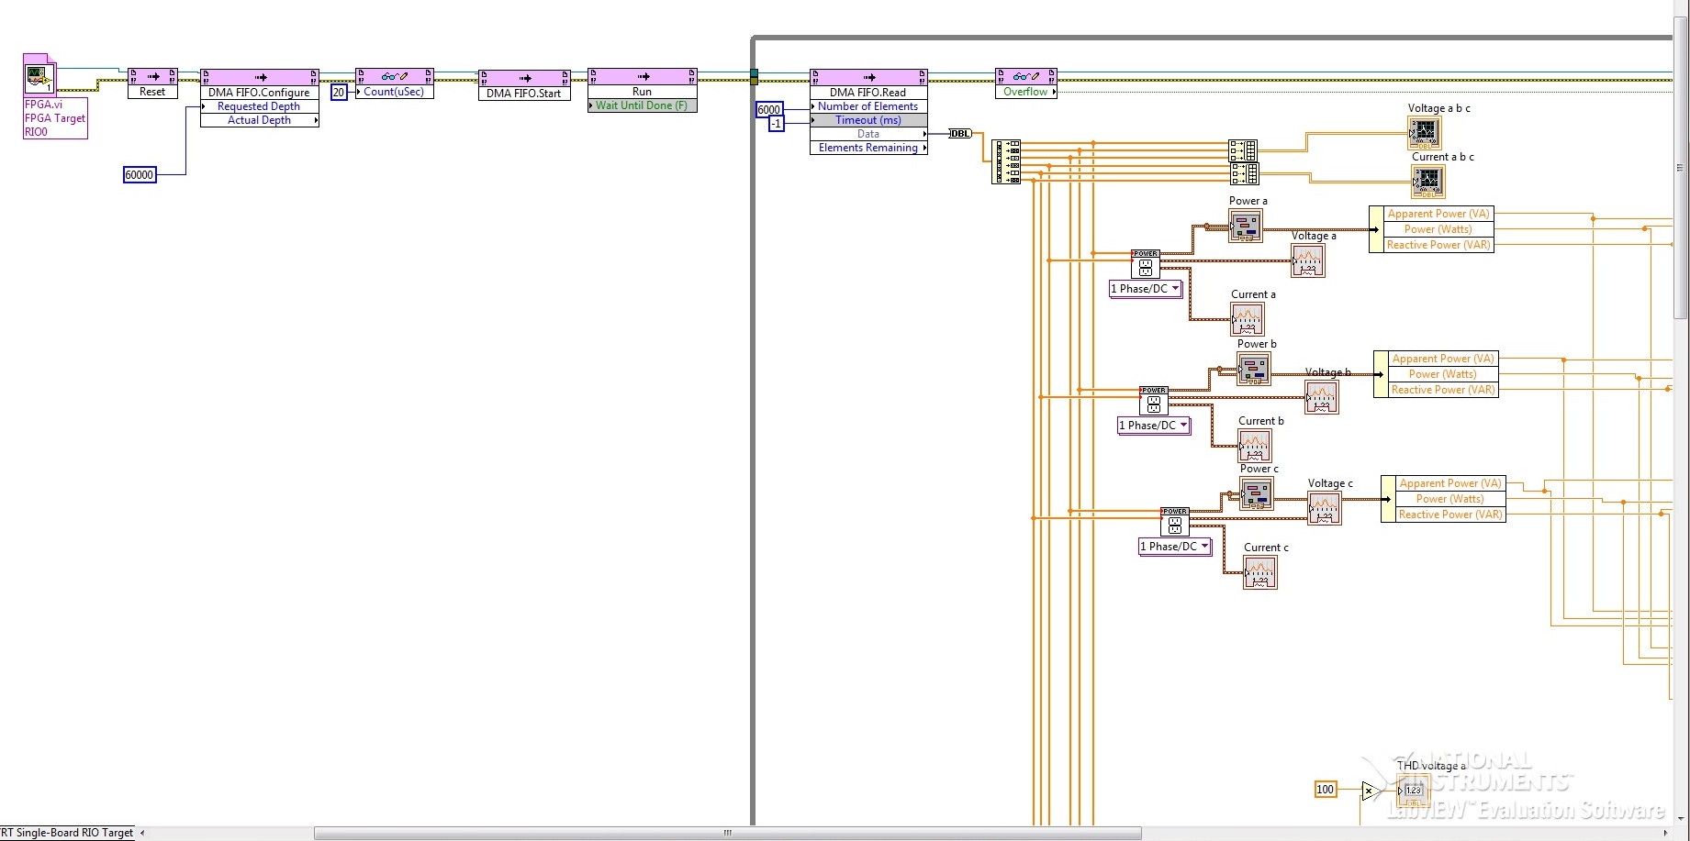
Task: Click the upper build array node feeding Voltage a b c
Action: coord(1243,151)
